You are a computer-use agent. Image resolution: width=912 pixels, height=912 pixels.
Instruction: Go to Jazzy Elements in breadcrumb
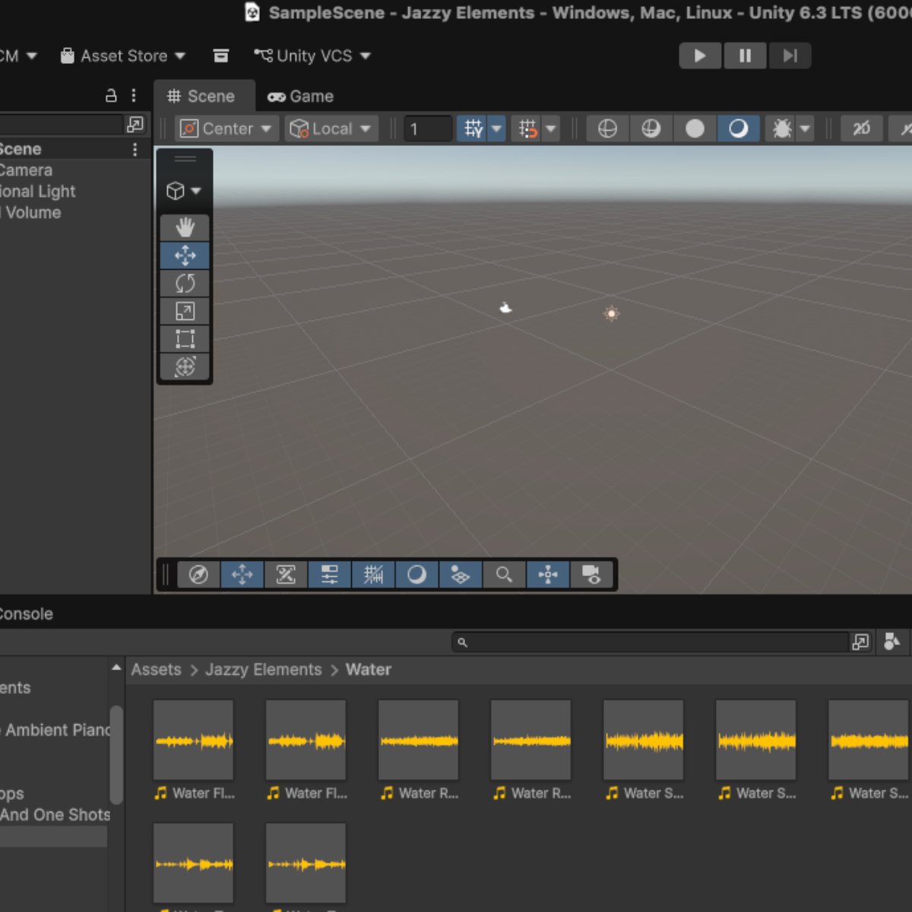coord(264,670)
